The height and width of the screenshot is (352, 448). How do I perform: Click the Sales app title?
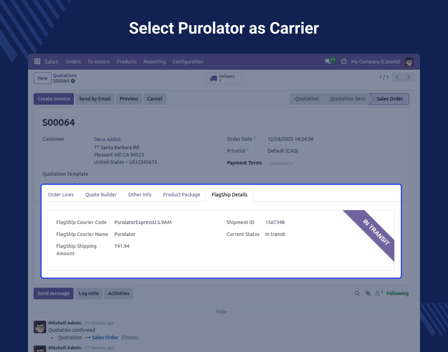click(x=52, y=62)
